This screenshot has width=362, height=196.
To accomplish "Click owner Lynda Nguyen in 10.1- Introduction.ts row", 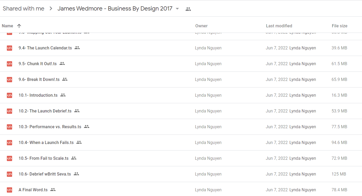I will click(x=208, y=95).
